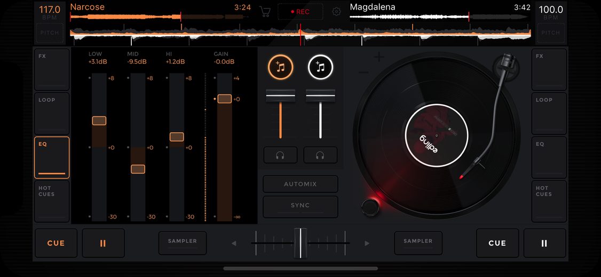Viewport: 601px width, 277px height.
Task: Toggle headphone pre-listen for left deck
Action: click(x=280, y=155)
